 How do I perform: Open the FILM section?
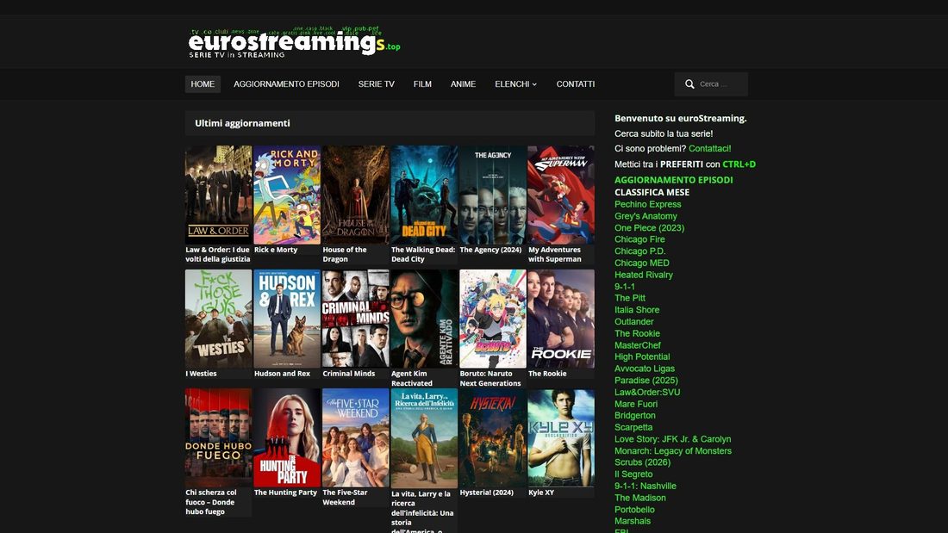click(x=422, y=84)
